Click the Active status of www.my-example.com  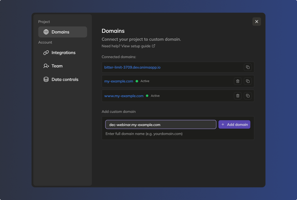pyautogui.click(x=153, y=96)
